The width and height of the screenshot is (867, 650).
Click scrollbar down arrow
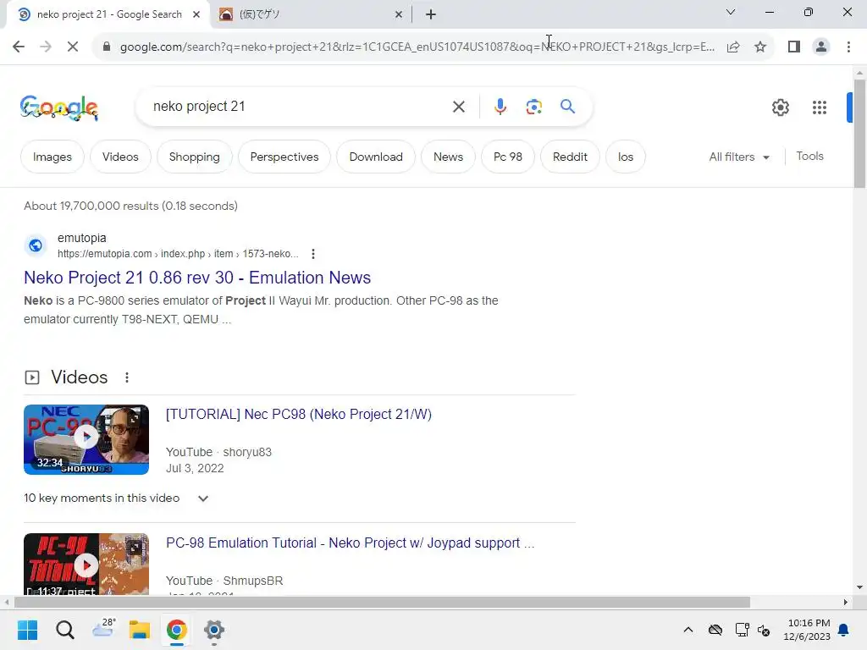[x=859, y=587]
